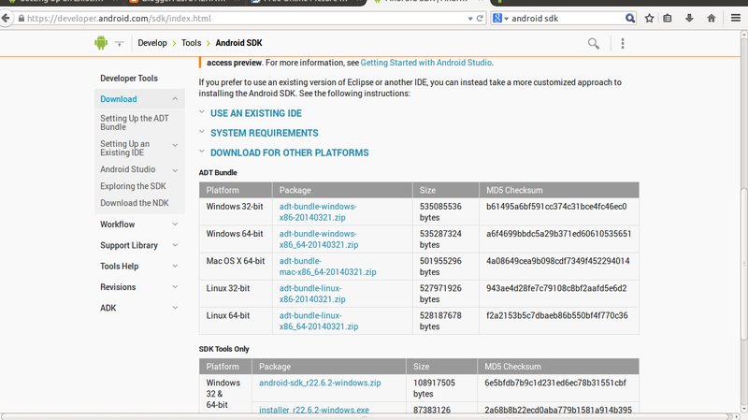Open Exploring the SDK page
Image resolution: width=748 pixels, height=420 pixels.
(x=133, y=186)
